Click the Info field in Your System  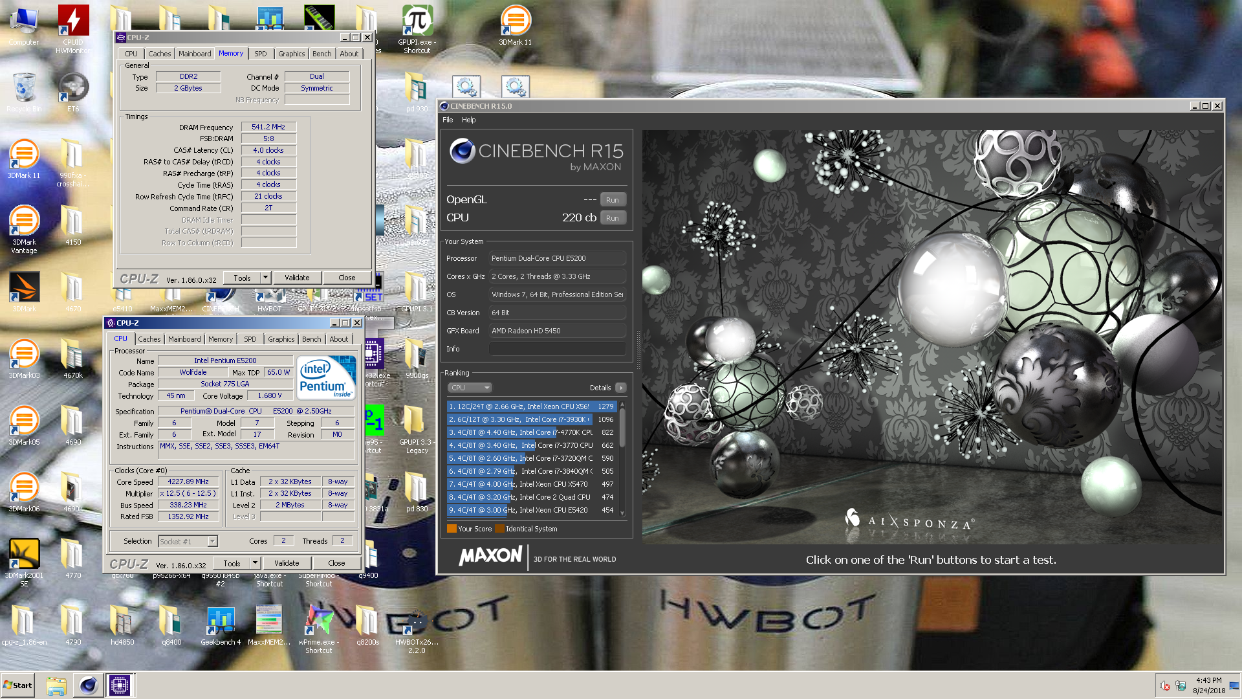coord(558,349)
